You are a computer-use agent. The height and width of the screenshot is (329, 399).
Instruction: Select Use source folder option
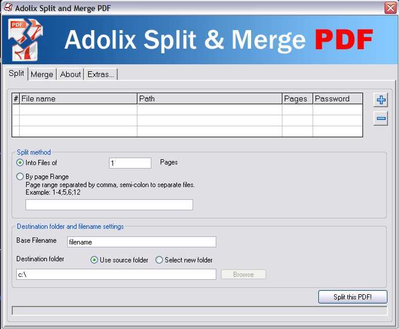pyautogui.click(x=119, y=260)
